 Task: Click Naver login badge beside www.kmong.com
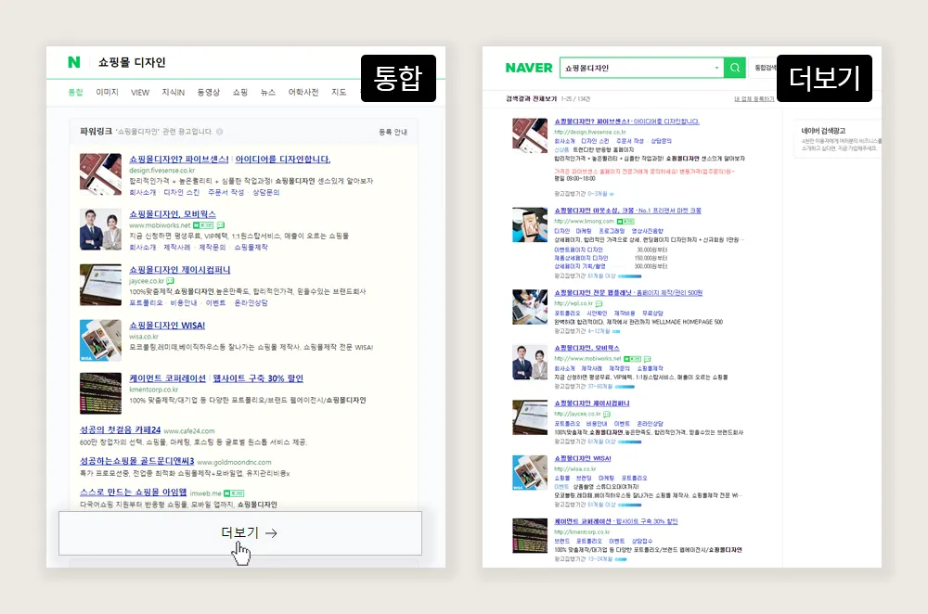coord(625,222)
